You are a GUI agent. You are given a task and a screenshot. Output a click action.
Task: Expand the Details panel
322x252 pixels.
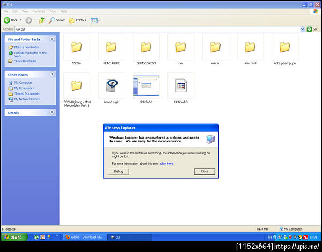(52, 112)
